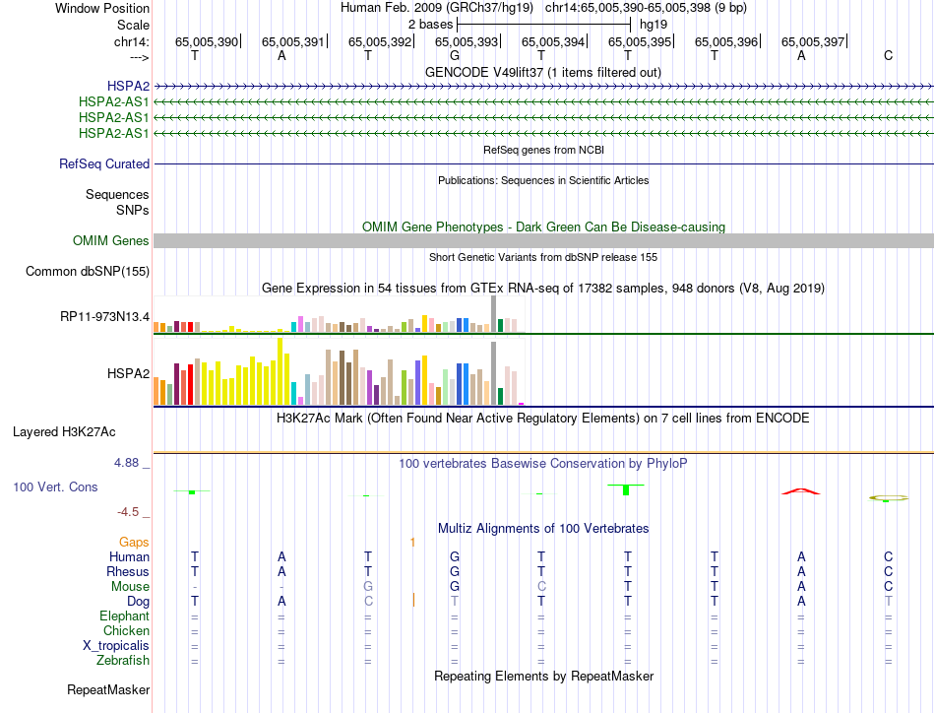Click the Zebrafish species label
Image resolution: width=935 pixels, height=713 pixels.
(x=123, y=661)
